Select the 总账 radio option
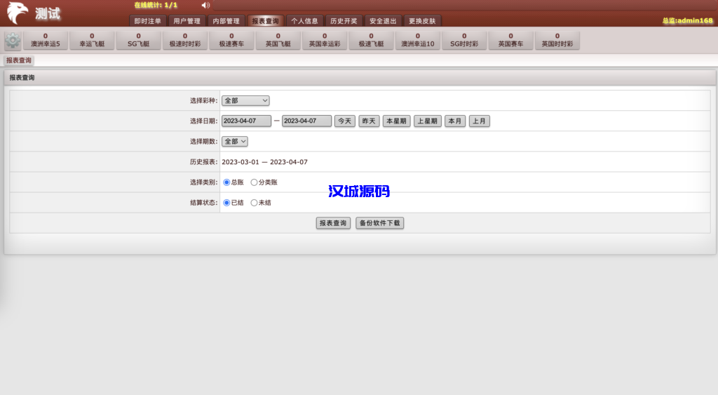The height and width of the screenshot is (395, 718). click(226, 182)
